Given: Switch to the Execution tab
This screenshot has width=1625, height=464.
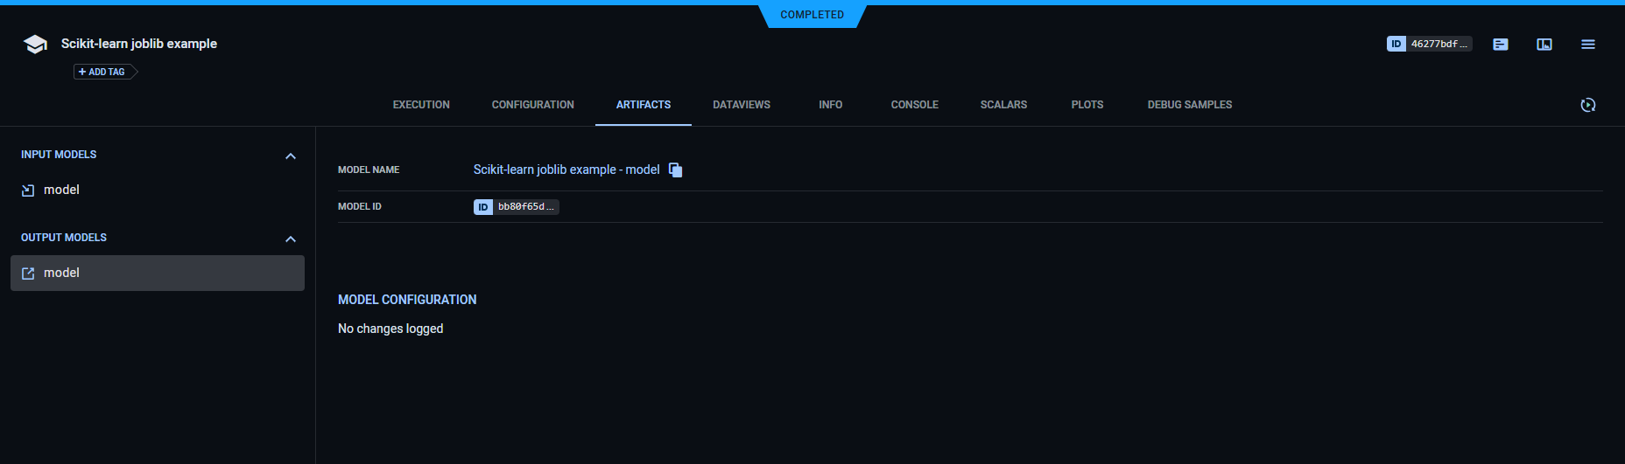Looking at the screenshot, I should (x=421, y=105).
